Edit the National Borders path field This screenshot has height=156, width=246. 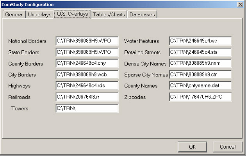(x=87, y=41)
